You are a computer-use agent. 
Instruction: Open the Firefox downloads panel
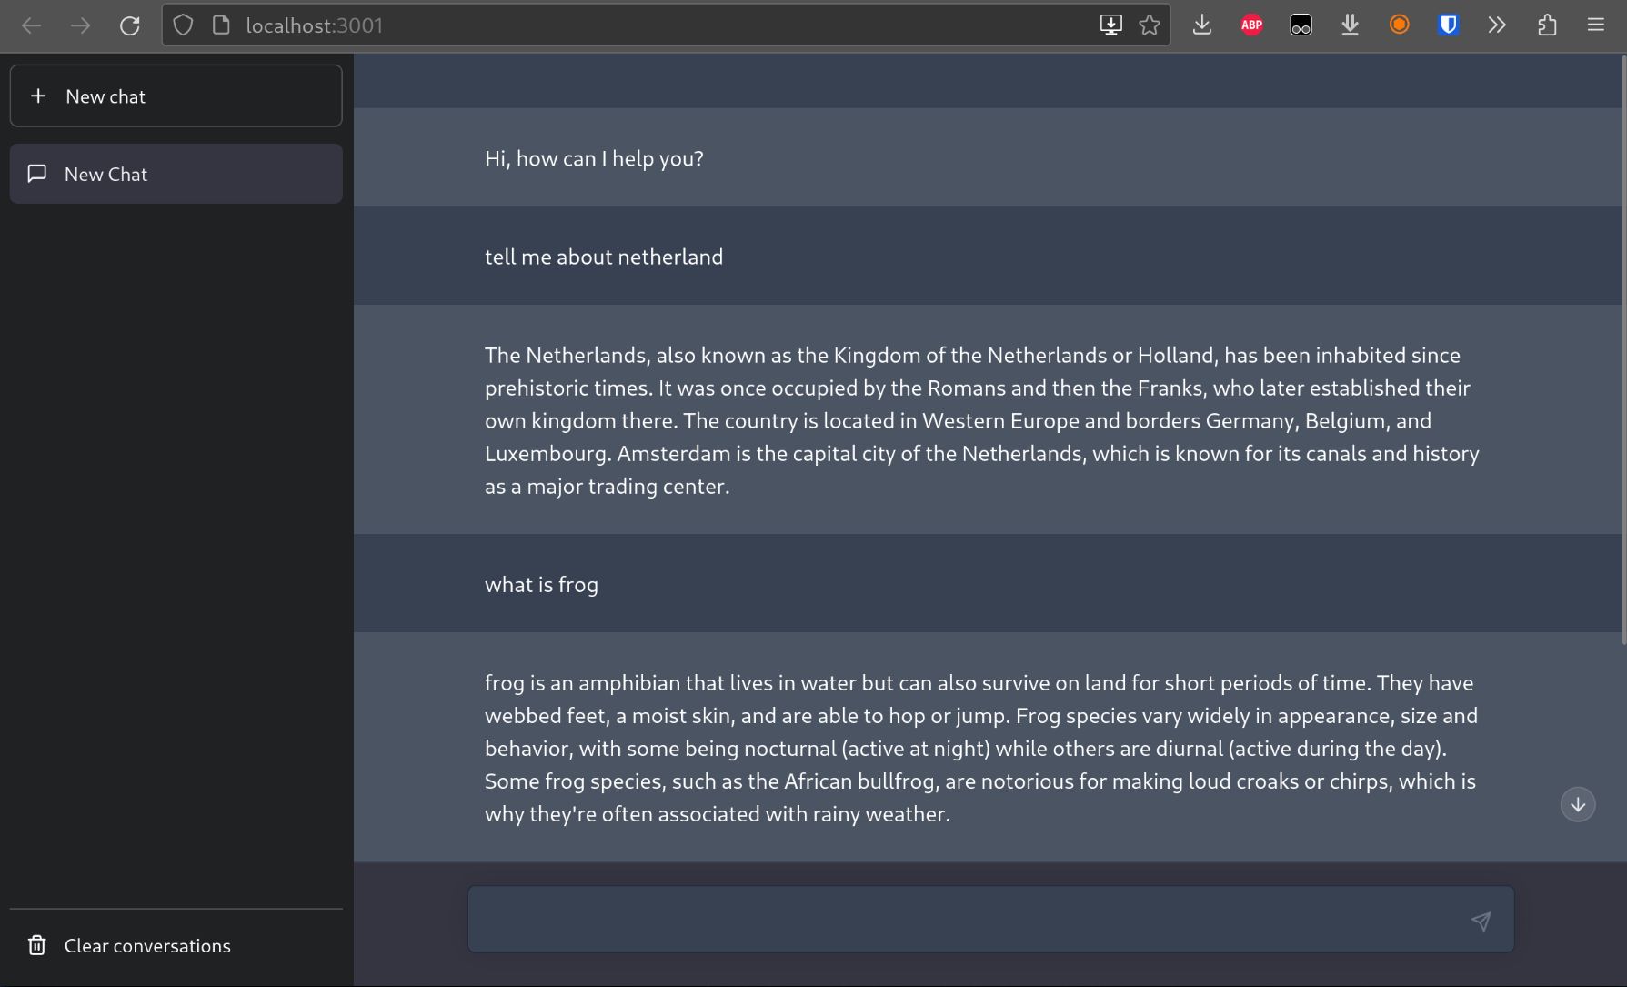point(1201,25)
